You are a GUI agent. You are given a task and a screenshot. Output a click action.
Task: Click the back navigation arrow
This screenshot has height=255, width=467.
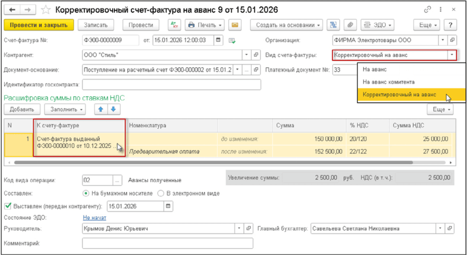coord(12,10)
